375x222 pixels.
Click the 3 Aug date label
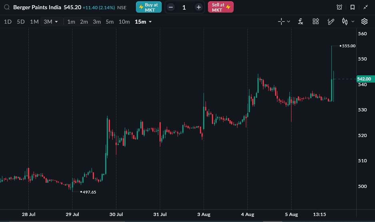click(x=204, y=214)
